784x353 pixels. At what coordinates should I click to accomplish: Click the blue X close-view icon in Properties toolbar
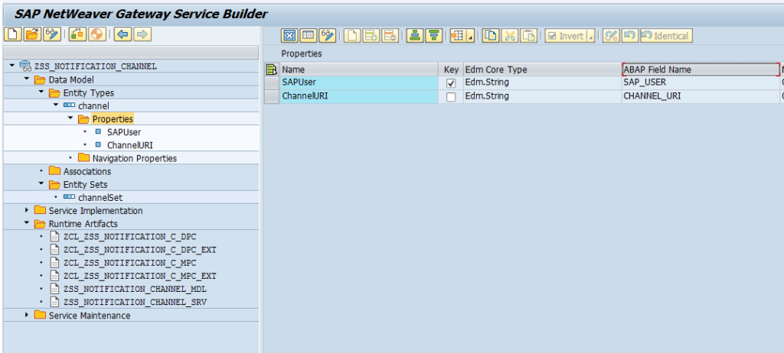tap(290, 35)
